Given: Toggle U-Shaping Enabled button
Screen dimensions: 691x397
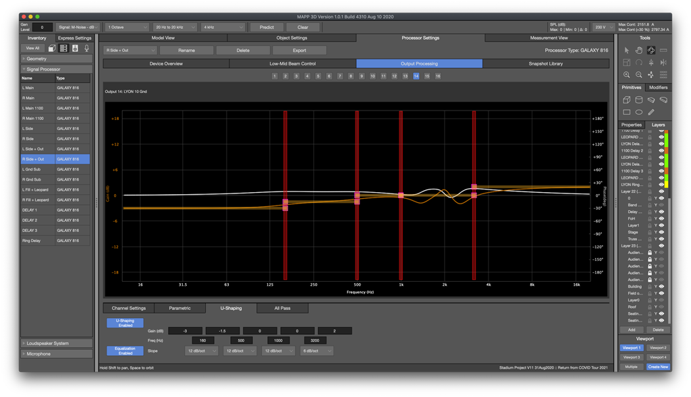Looking at the screenshot, I should (x=125, y=323).
